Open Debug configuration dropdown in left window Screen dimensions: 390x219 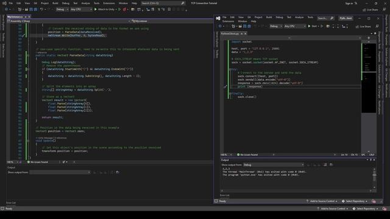click(62, 10)
